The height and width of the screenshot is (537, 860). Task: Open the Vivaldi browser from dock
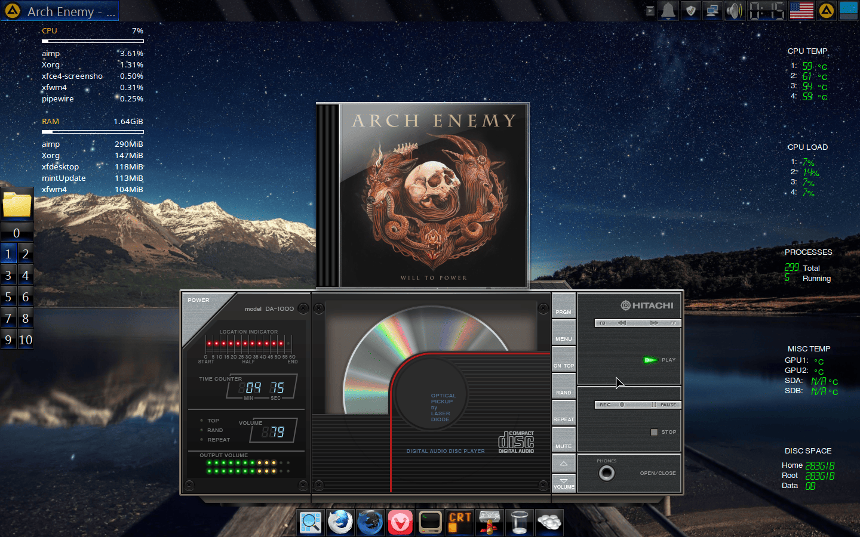click(400, 523)
